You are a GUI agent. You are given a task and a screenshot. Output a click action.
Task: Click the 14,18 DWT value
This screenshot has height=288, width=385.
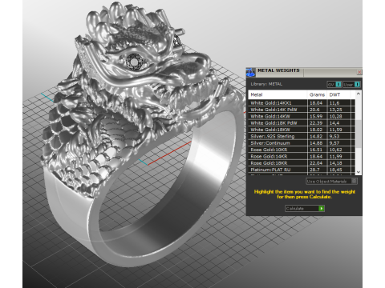click(x=335, y=163)
